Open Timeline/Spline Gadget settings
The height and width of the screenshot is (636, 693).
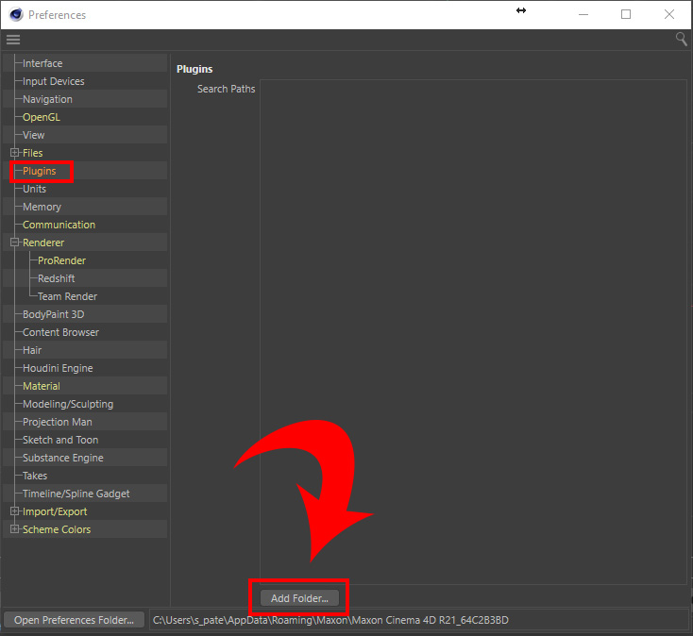(x=76, y=494)
